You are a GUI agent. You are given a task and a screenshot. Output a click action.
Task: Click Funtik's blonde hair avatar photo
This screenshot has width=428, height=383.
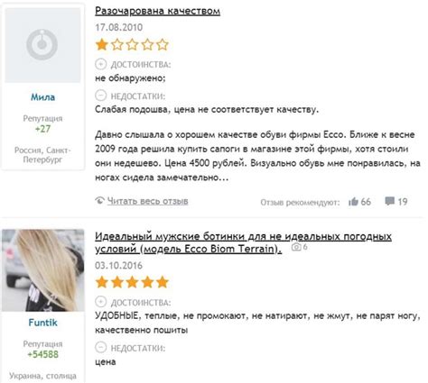pos(42,270)
